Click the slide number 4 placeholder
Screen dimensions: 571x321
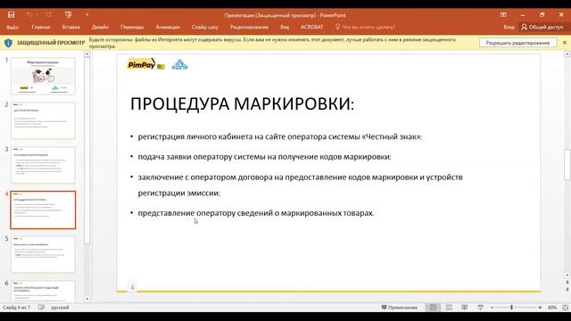click(x=132, y=287)
